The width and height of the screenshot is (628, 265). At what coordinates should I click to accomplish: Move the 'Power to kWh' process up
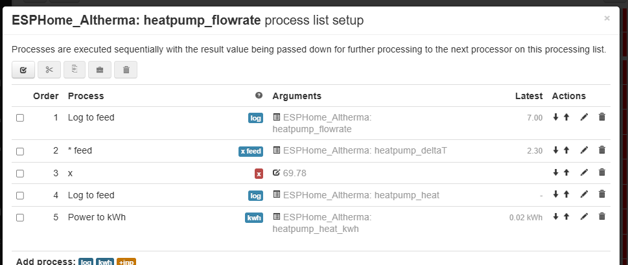tap(566, 217)
